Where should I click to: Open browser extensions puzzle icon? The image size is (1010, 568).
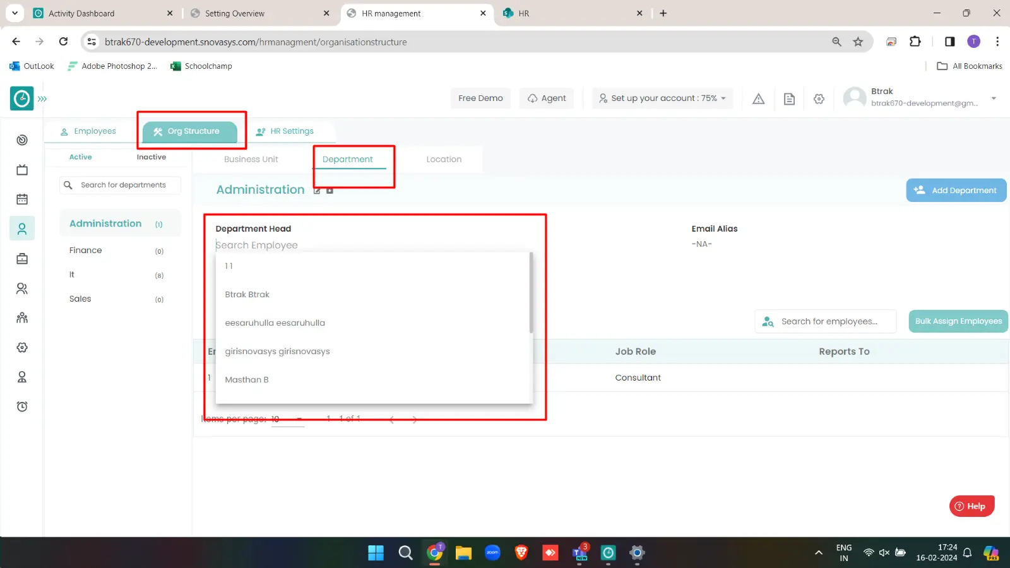pyautogui.click(x=915, y=42)
